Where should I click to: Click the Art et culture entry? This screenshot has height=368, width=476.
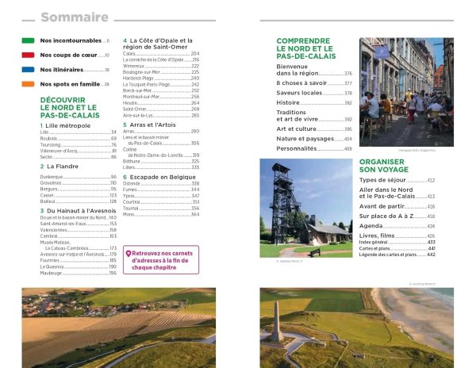point(314,129)
